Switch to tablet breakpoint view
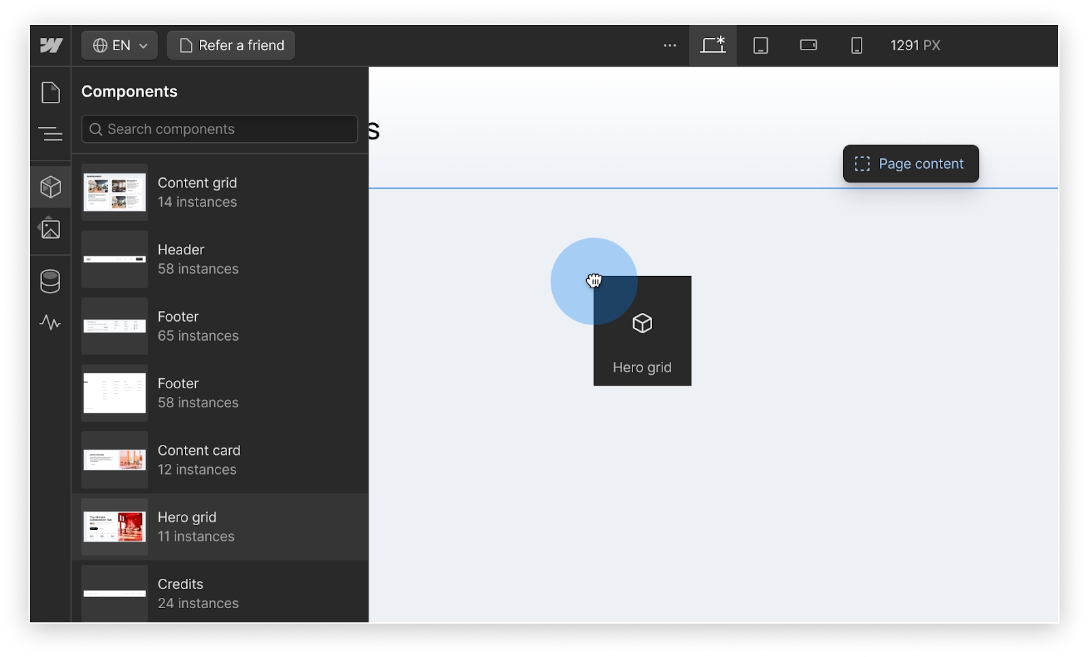The image size is (1088, 657). 761,46
